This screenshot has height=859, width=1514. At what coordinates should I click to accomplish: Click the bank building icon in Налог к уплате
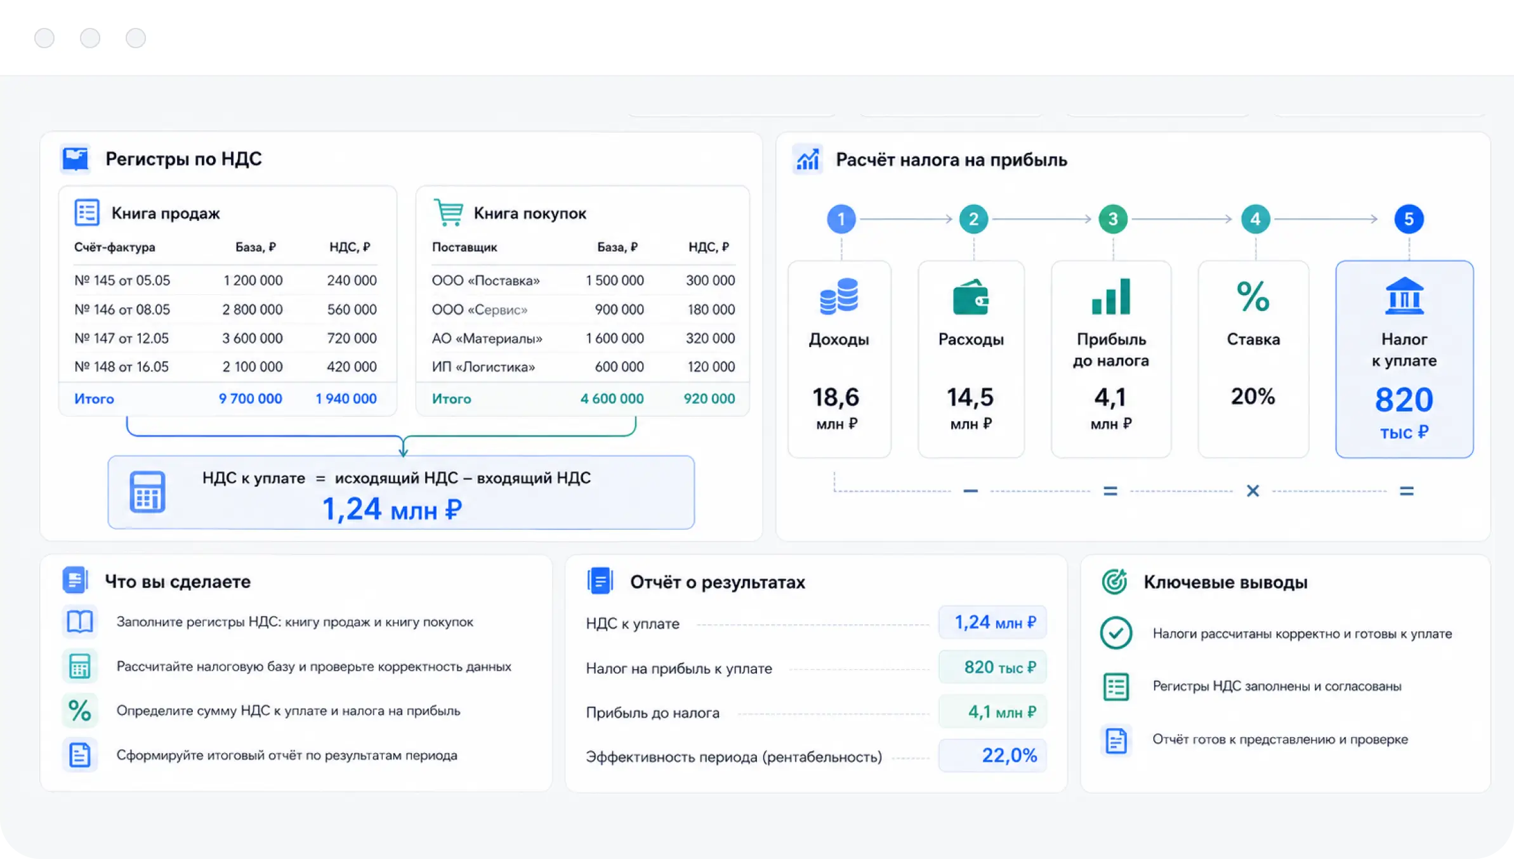pos(1404,296)
